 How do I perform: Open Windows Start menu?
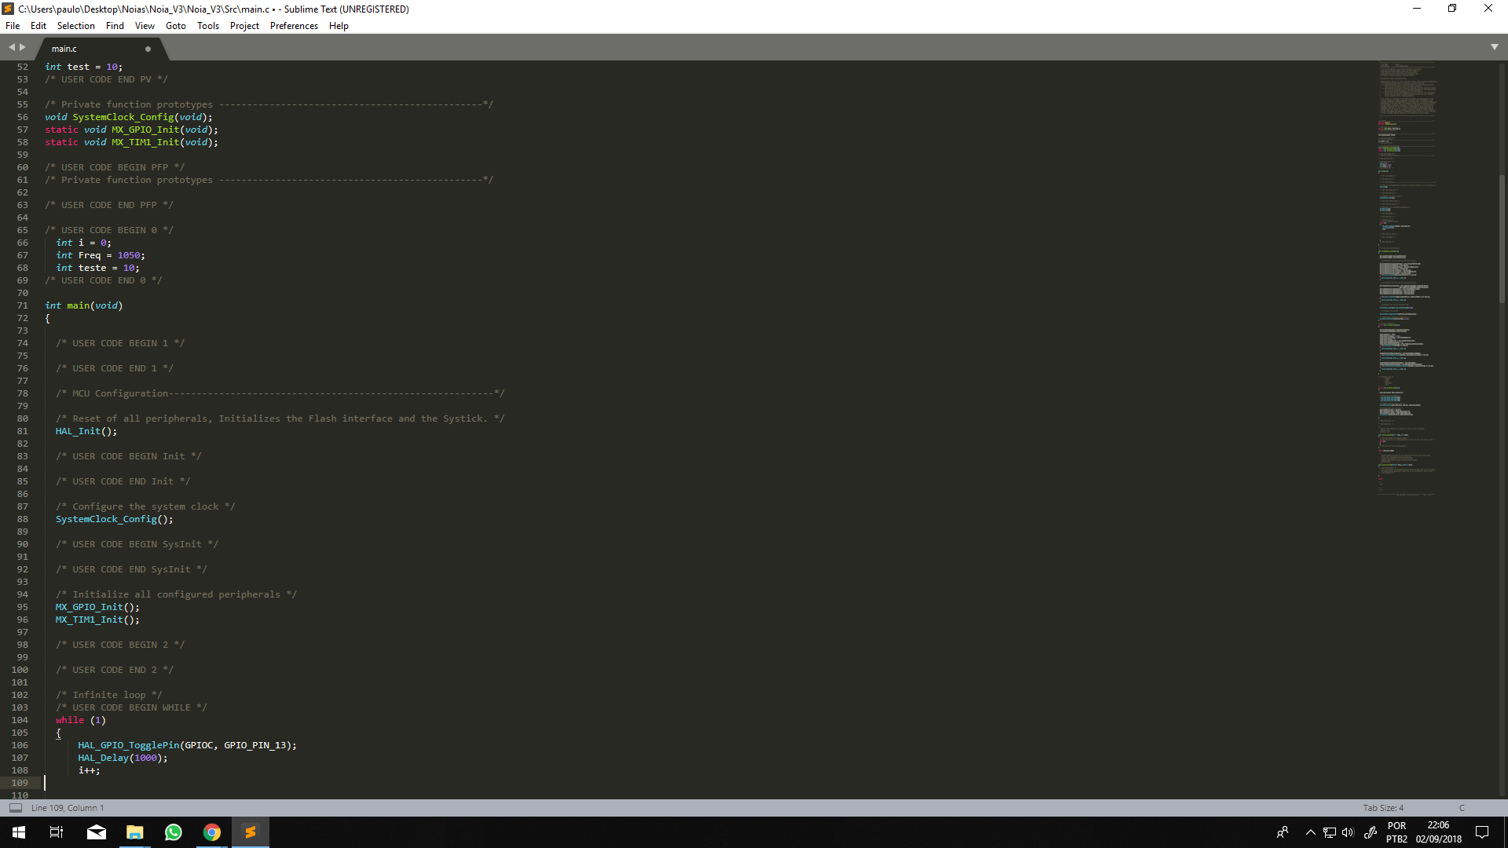(19, 832)
